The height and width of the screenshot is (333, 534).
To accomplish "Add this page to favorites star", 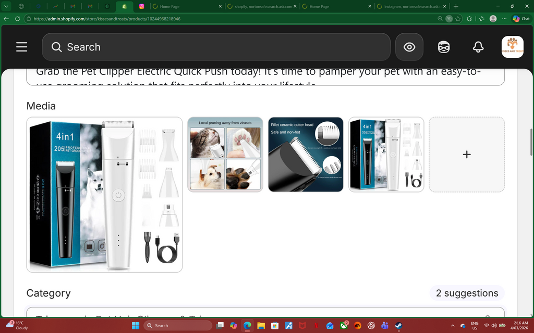I will (458, 19).
